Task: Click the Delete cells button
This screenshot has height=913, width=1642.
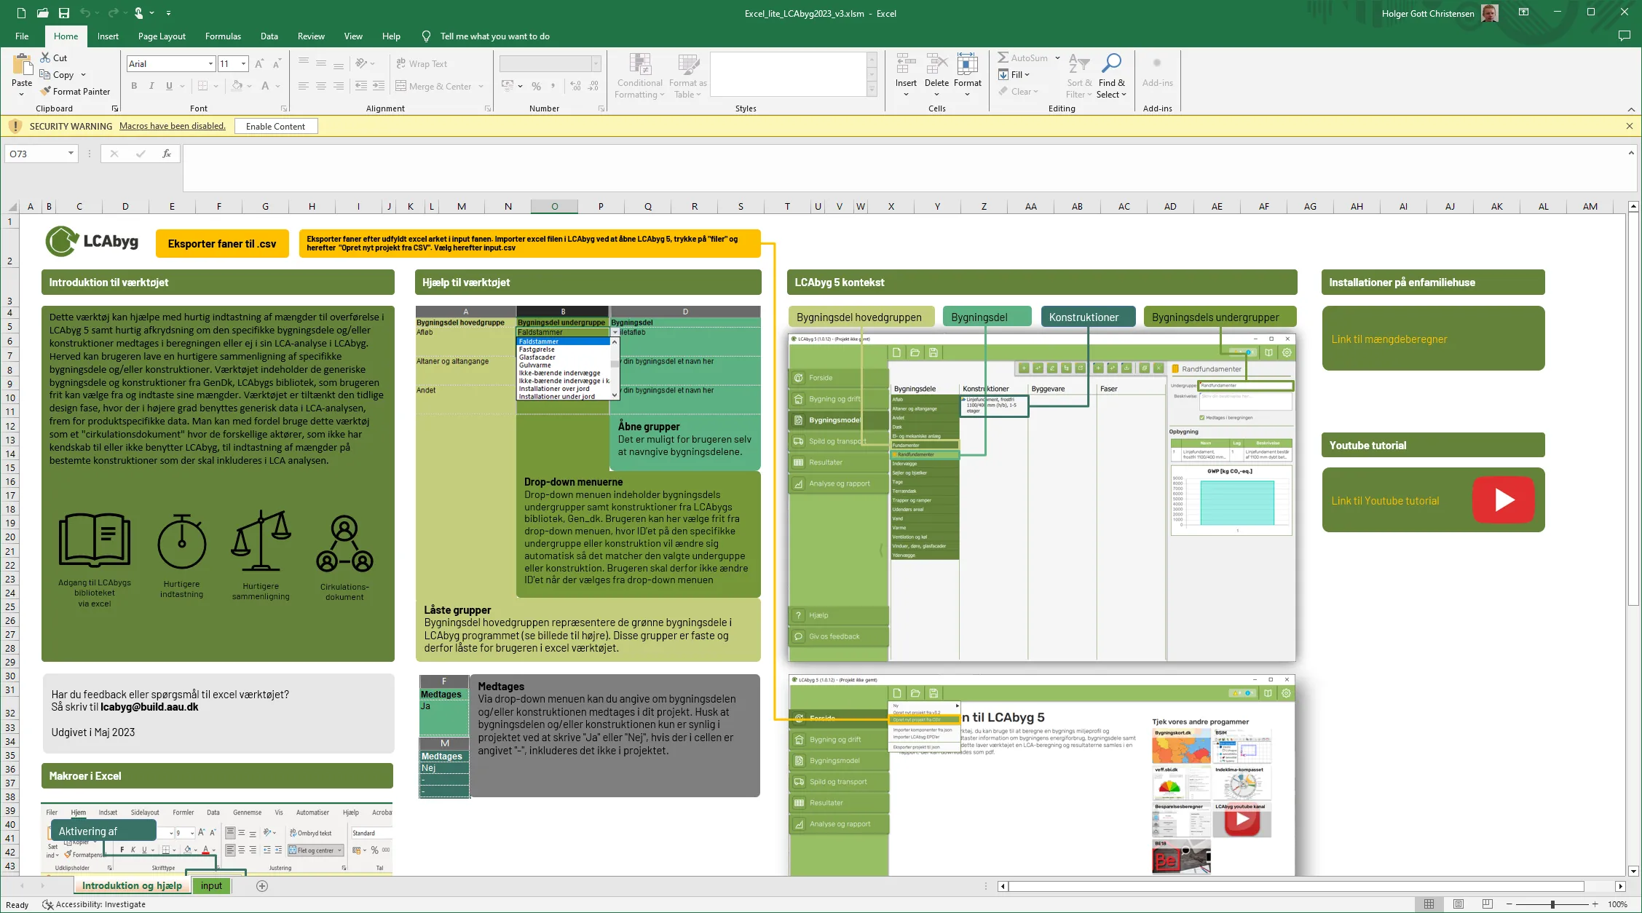Action: coord(936,75)
